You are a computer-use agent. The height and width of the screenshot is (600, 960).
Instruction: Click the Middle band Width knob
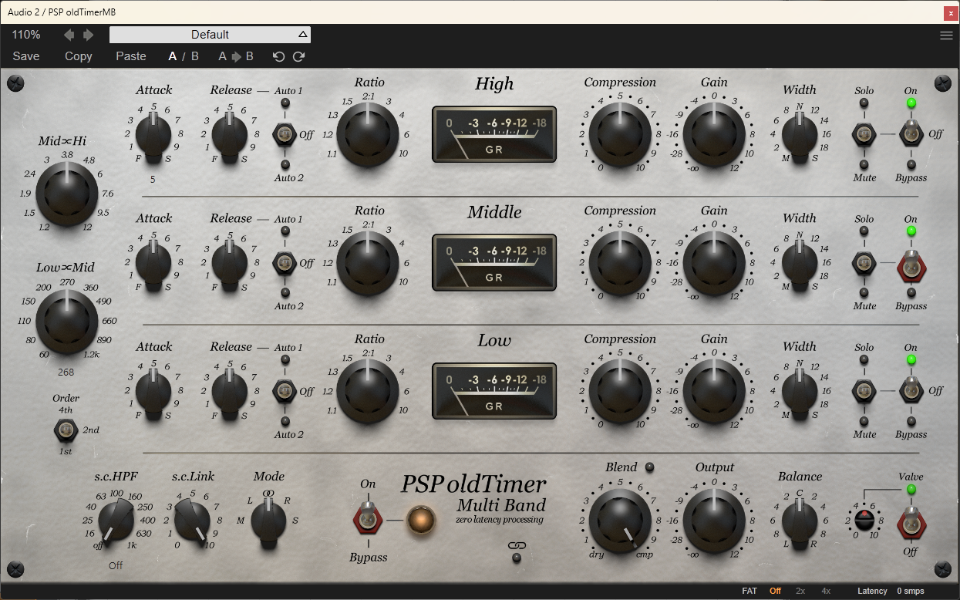point(800,262)
